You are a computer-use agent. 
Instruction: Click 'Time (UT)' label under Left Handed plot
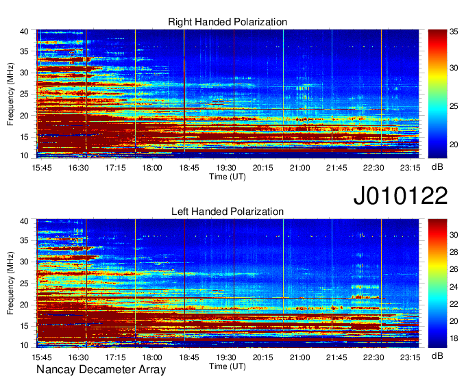[x=228, y=366]
